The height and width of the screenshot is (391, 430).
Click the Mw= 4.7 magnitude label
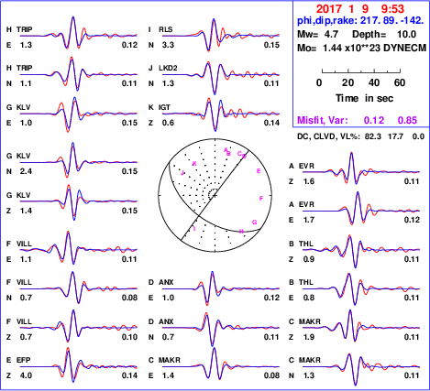317,34
